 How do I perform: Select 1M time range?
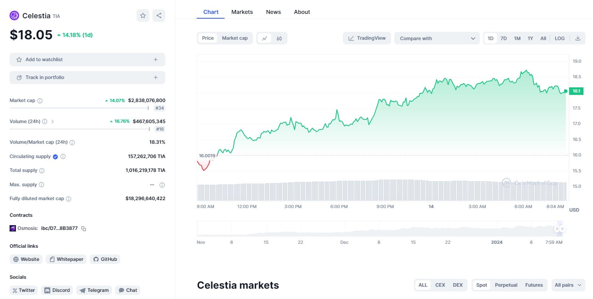point(517,39)
